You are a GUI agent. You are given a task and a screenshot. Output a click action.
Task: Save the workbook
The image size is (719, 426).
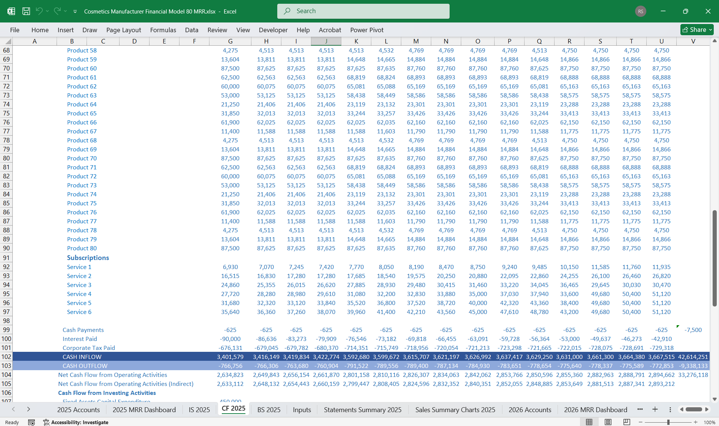pos(26,11)
